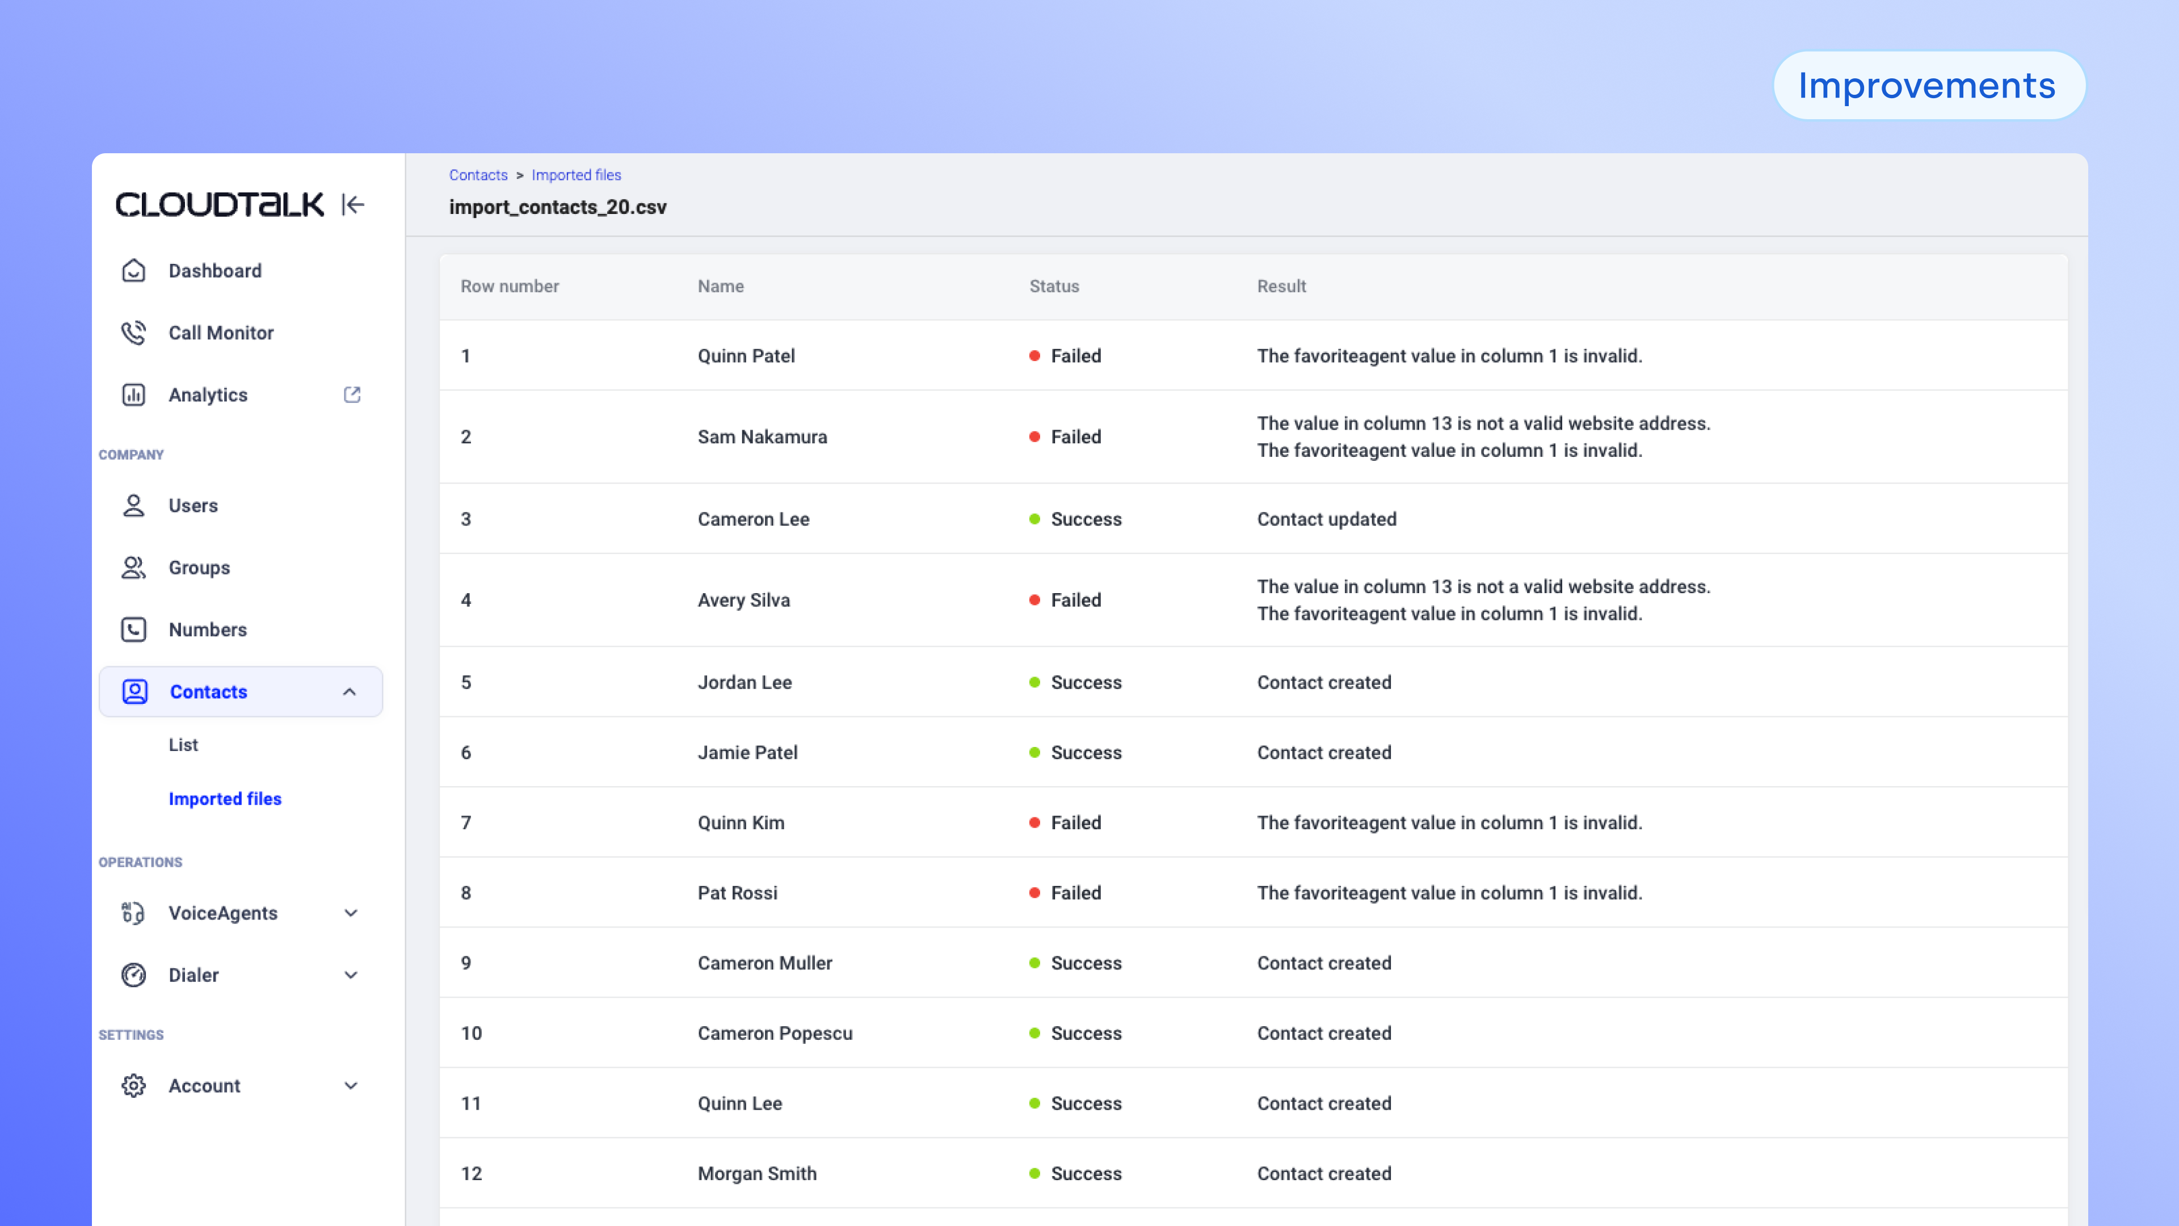
Task: Select the Sam Nakamura failed row
Action: tap(762, 436)
